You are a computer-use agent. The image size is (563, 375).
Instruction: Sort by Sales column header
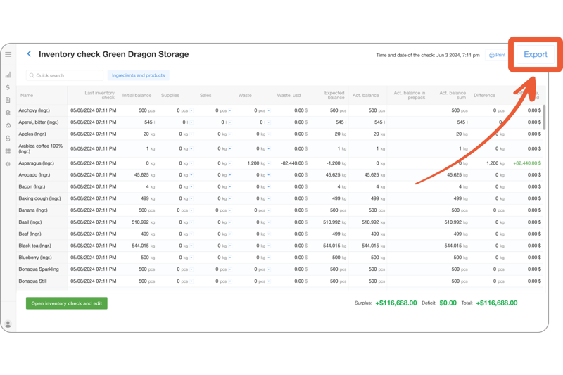click(205, 96)
